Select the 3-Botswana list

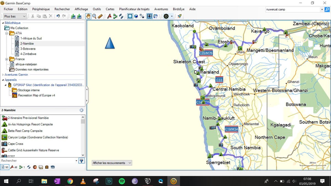point(28,49)
